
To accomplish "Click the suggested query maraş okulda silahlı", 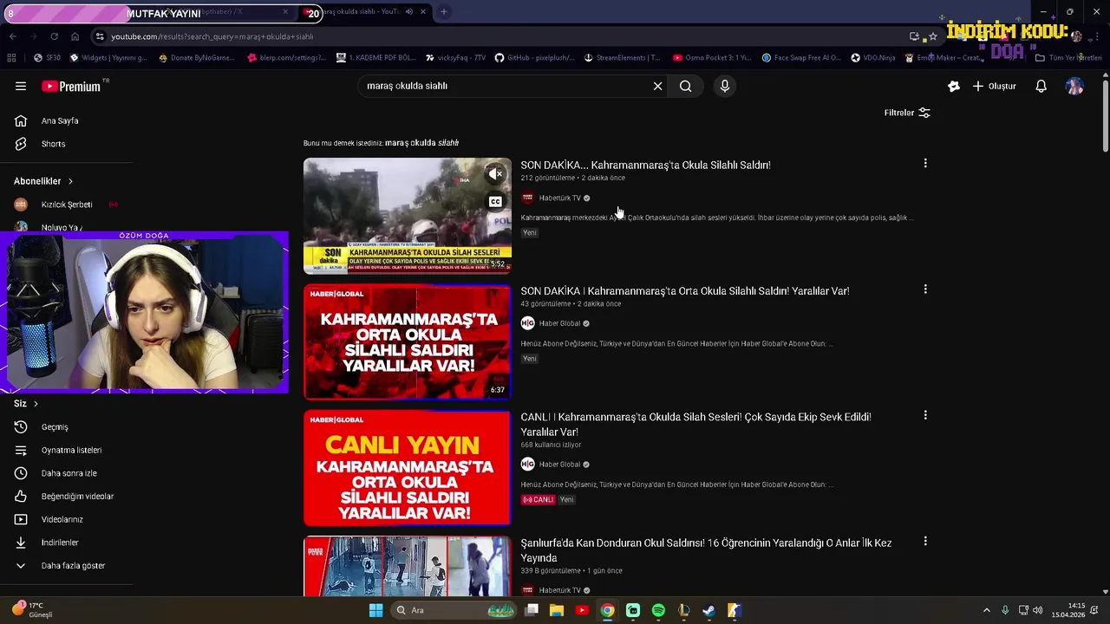I will [x=421, y=143].
